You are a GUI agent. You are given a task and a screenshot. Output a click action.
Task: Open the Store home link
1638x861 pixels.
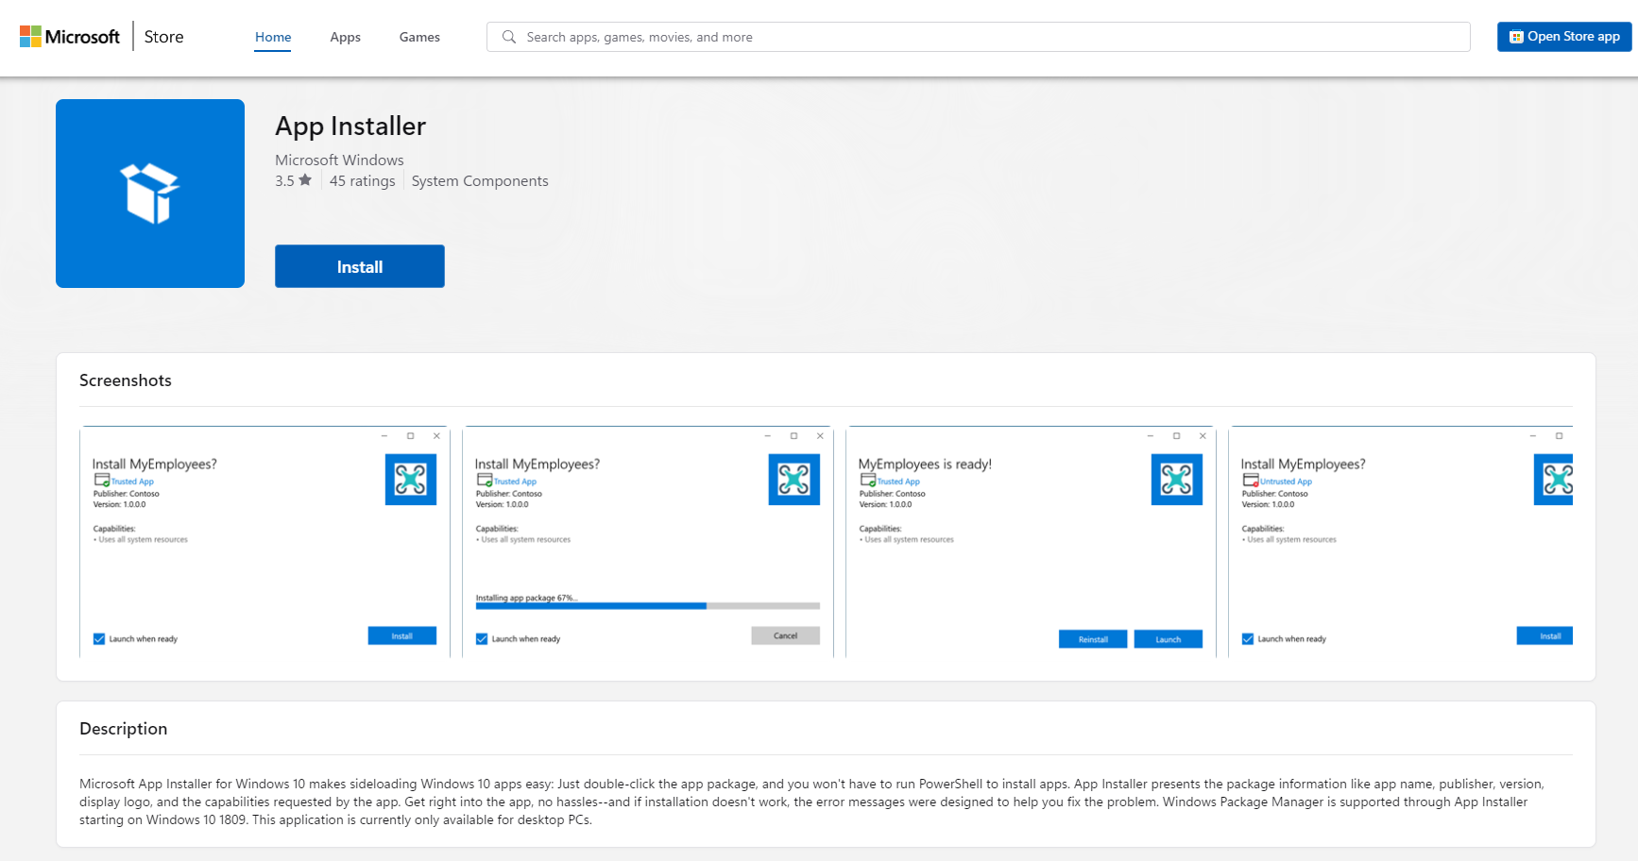click(163, 37)
